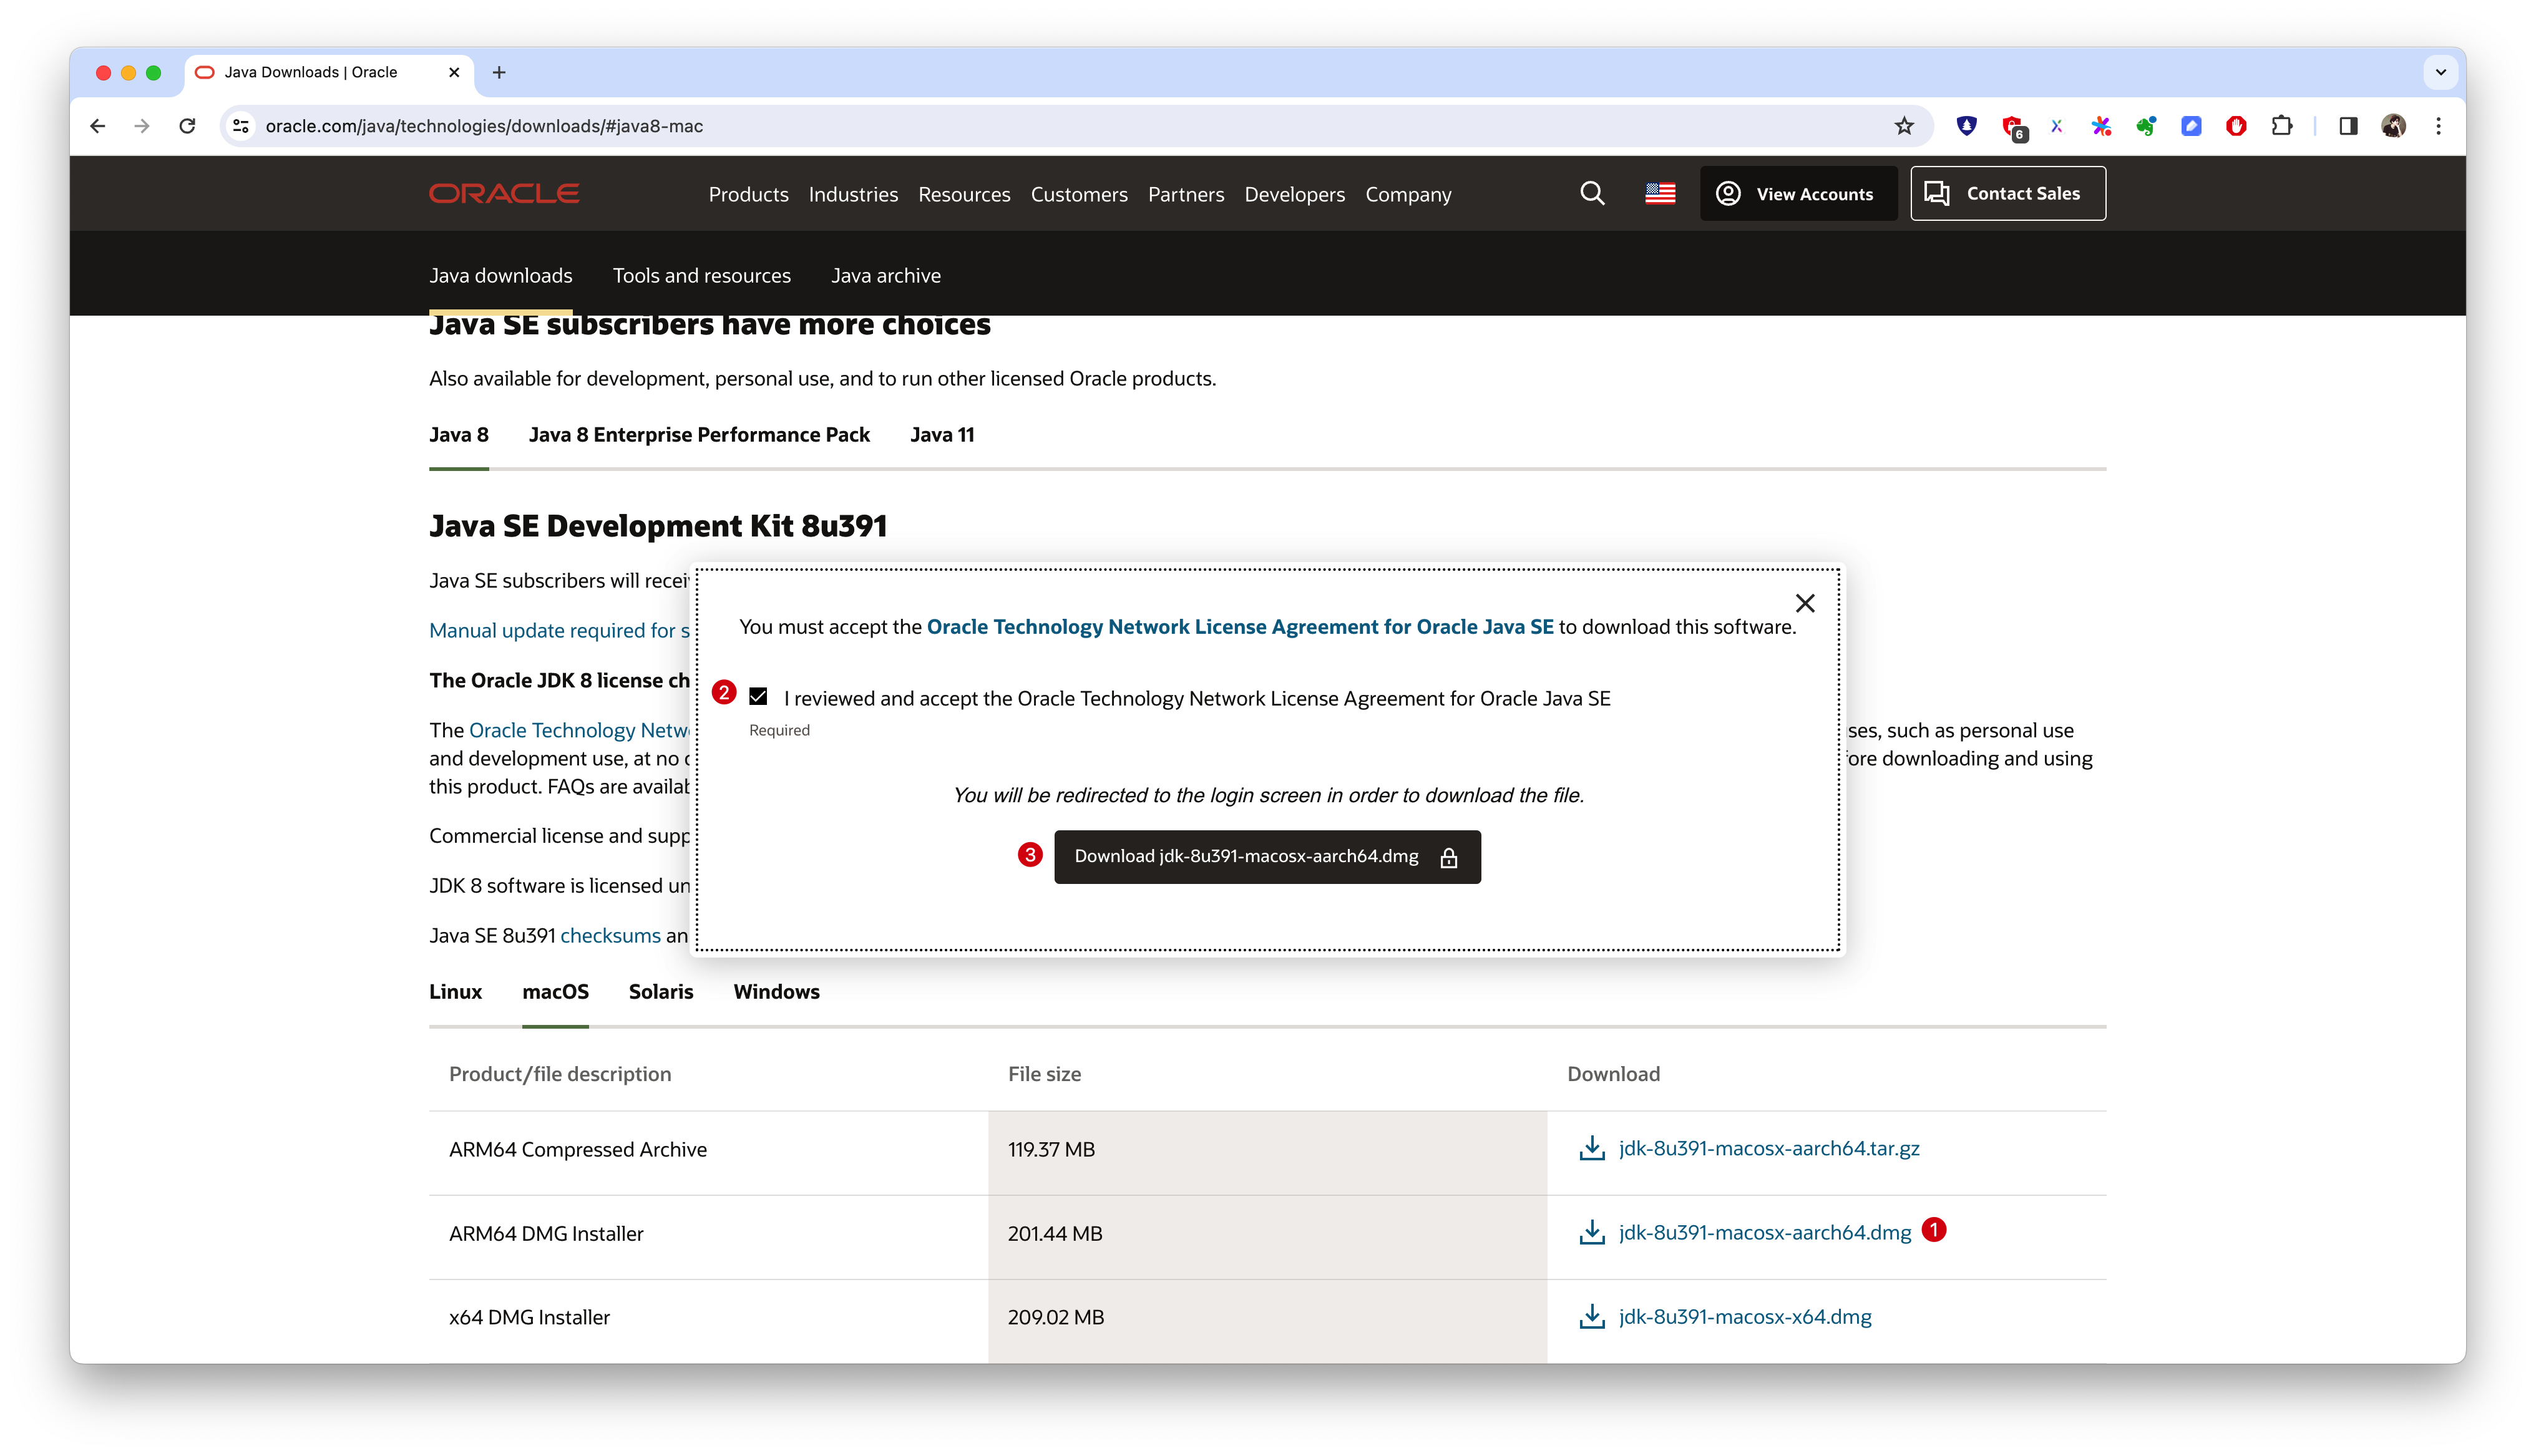This screenshot has width=2536, height=1456.
Task: Open the Products menu
Action: [x=749, y=194]
